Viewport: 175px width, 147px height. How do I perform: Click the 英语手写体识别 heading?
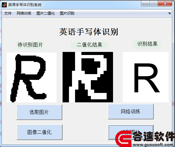(x=88, y=32)
